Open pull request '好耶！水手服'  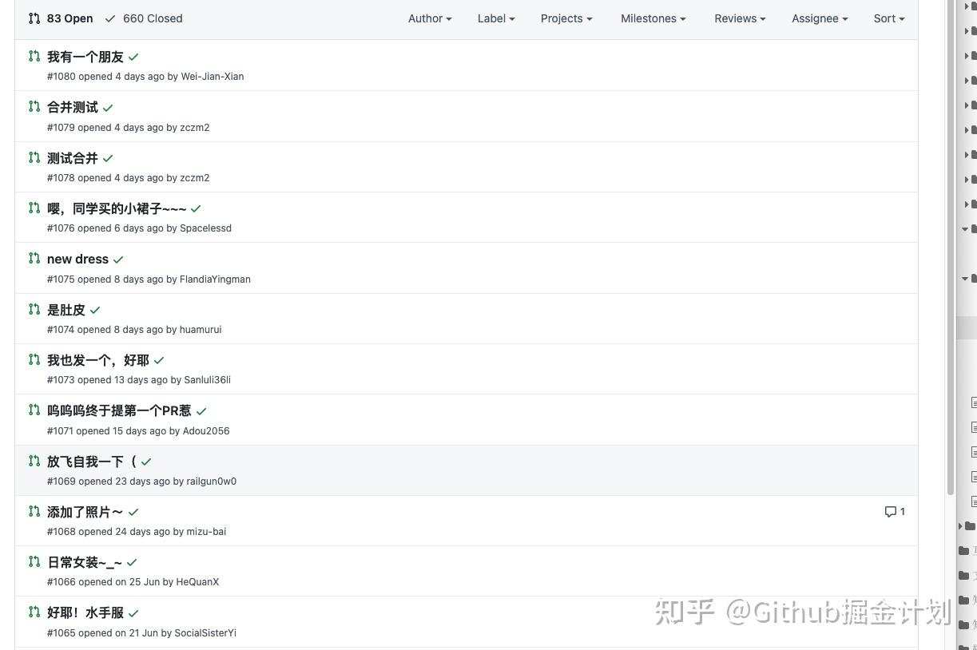[85, 613]
